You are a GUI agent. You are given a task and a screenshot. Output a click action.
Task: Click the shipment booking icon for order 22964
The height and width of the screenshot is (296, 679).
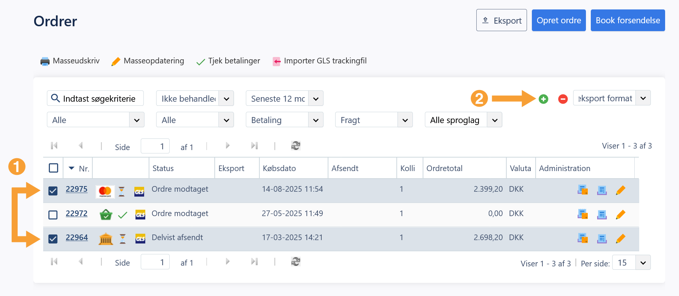pos(583,238)
